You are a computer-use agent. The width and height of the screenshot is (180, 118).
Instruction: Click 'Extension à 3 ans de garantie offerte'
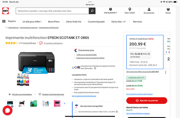point(90,58)
